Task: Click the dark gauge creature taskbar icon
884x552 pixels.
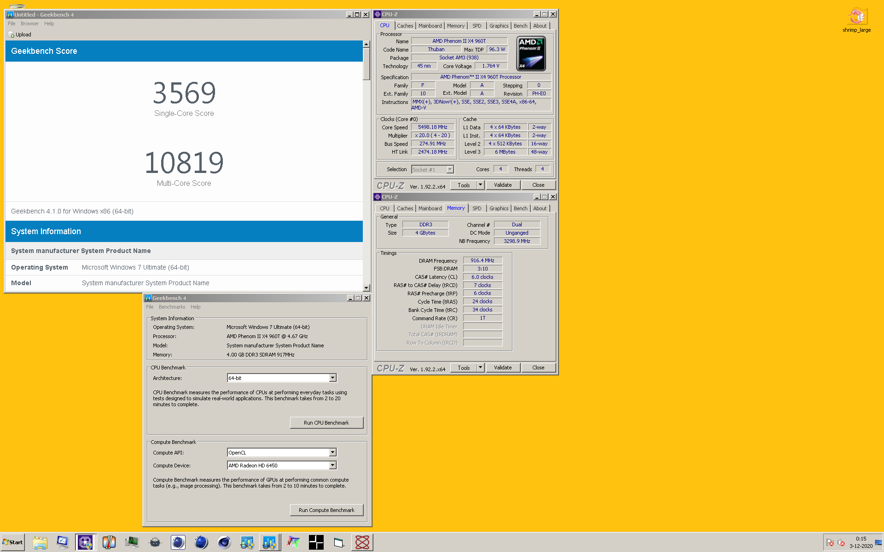Action: point(155,543)
